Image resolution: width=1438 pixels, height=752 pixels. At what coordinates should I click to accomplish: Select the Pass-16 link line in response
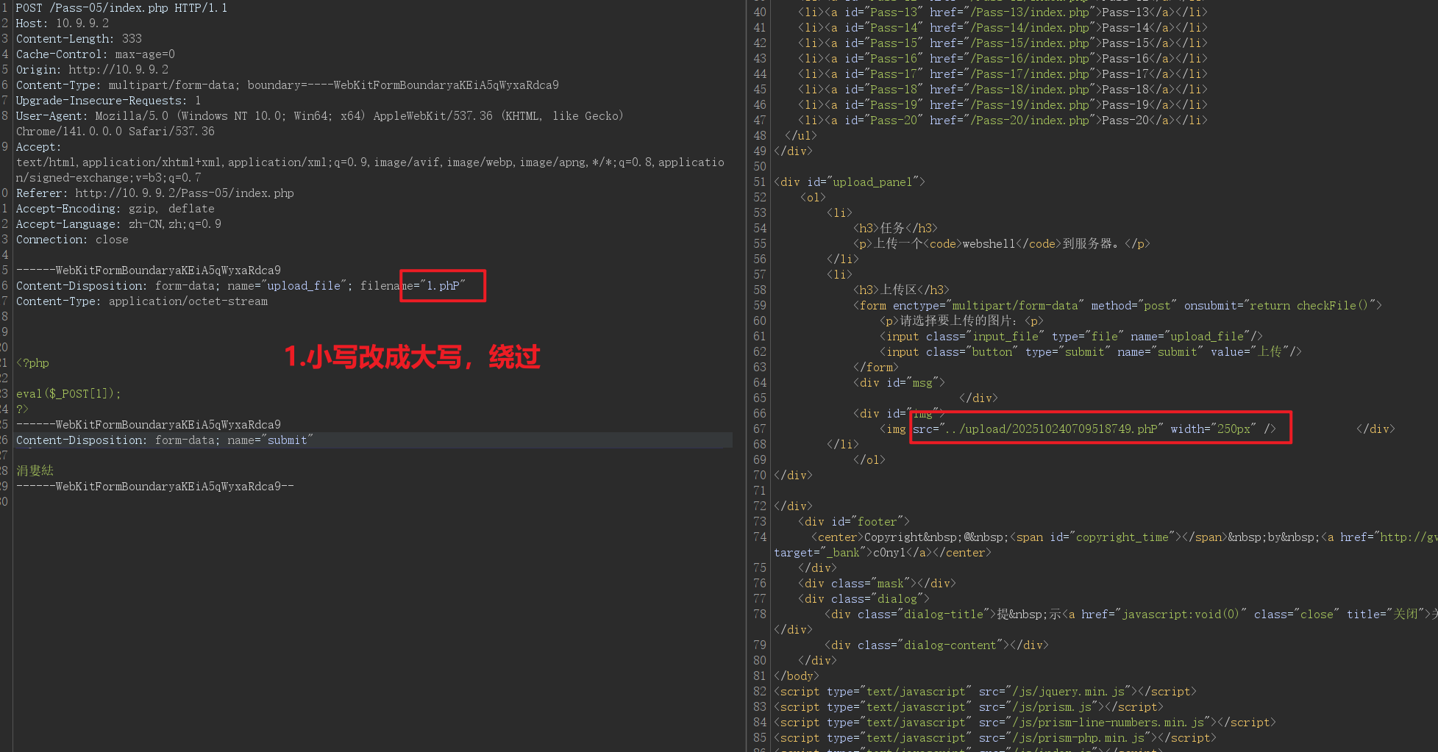pos(1003,59)
